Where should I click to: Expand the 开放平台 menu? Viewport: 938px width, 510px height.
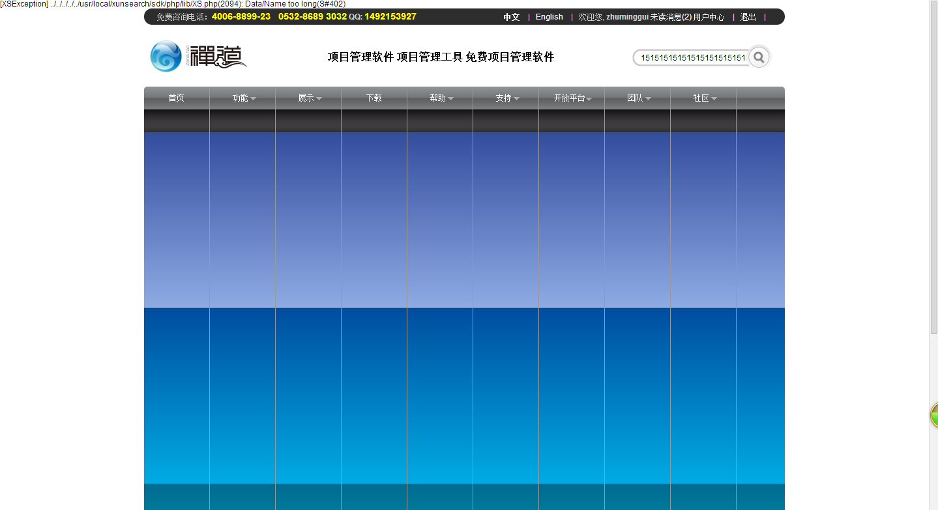point(572,98)
